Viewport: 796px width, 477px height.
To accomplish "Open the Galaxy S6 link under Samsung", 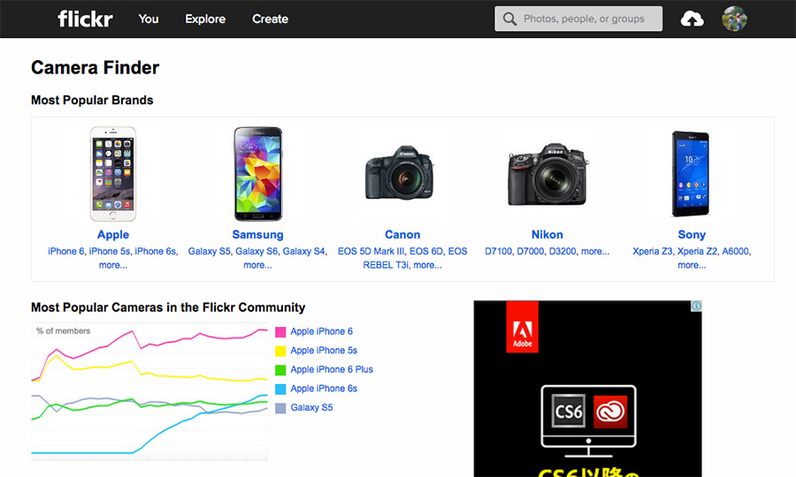I will tap(256, 252).
